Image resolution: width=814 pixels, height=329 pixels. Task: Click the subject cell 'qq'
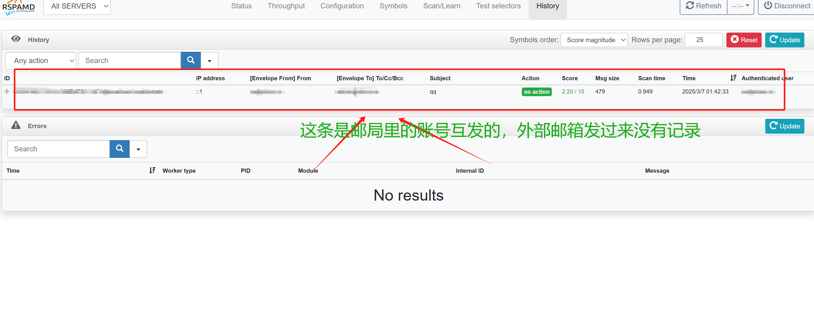(433, 92)
